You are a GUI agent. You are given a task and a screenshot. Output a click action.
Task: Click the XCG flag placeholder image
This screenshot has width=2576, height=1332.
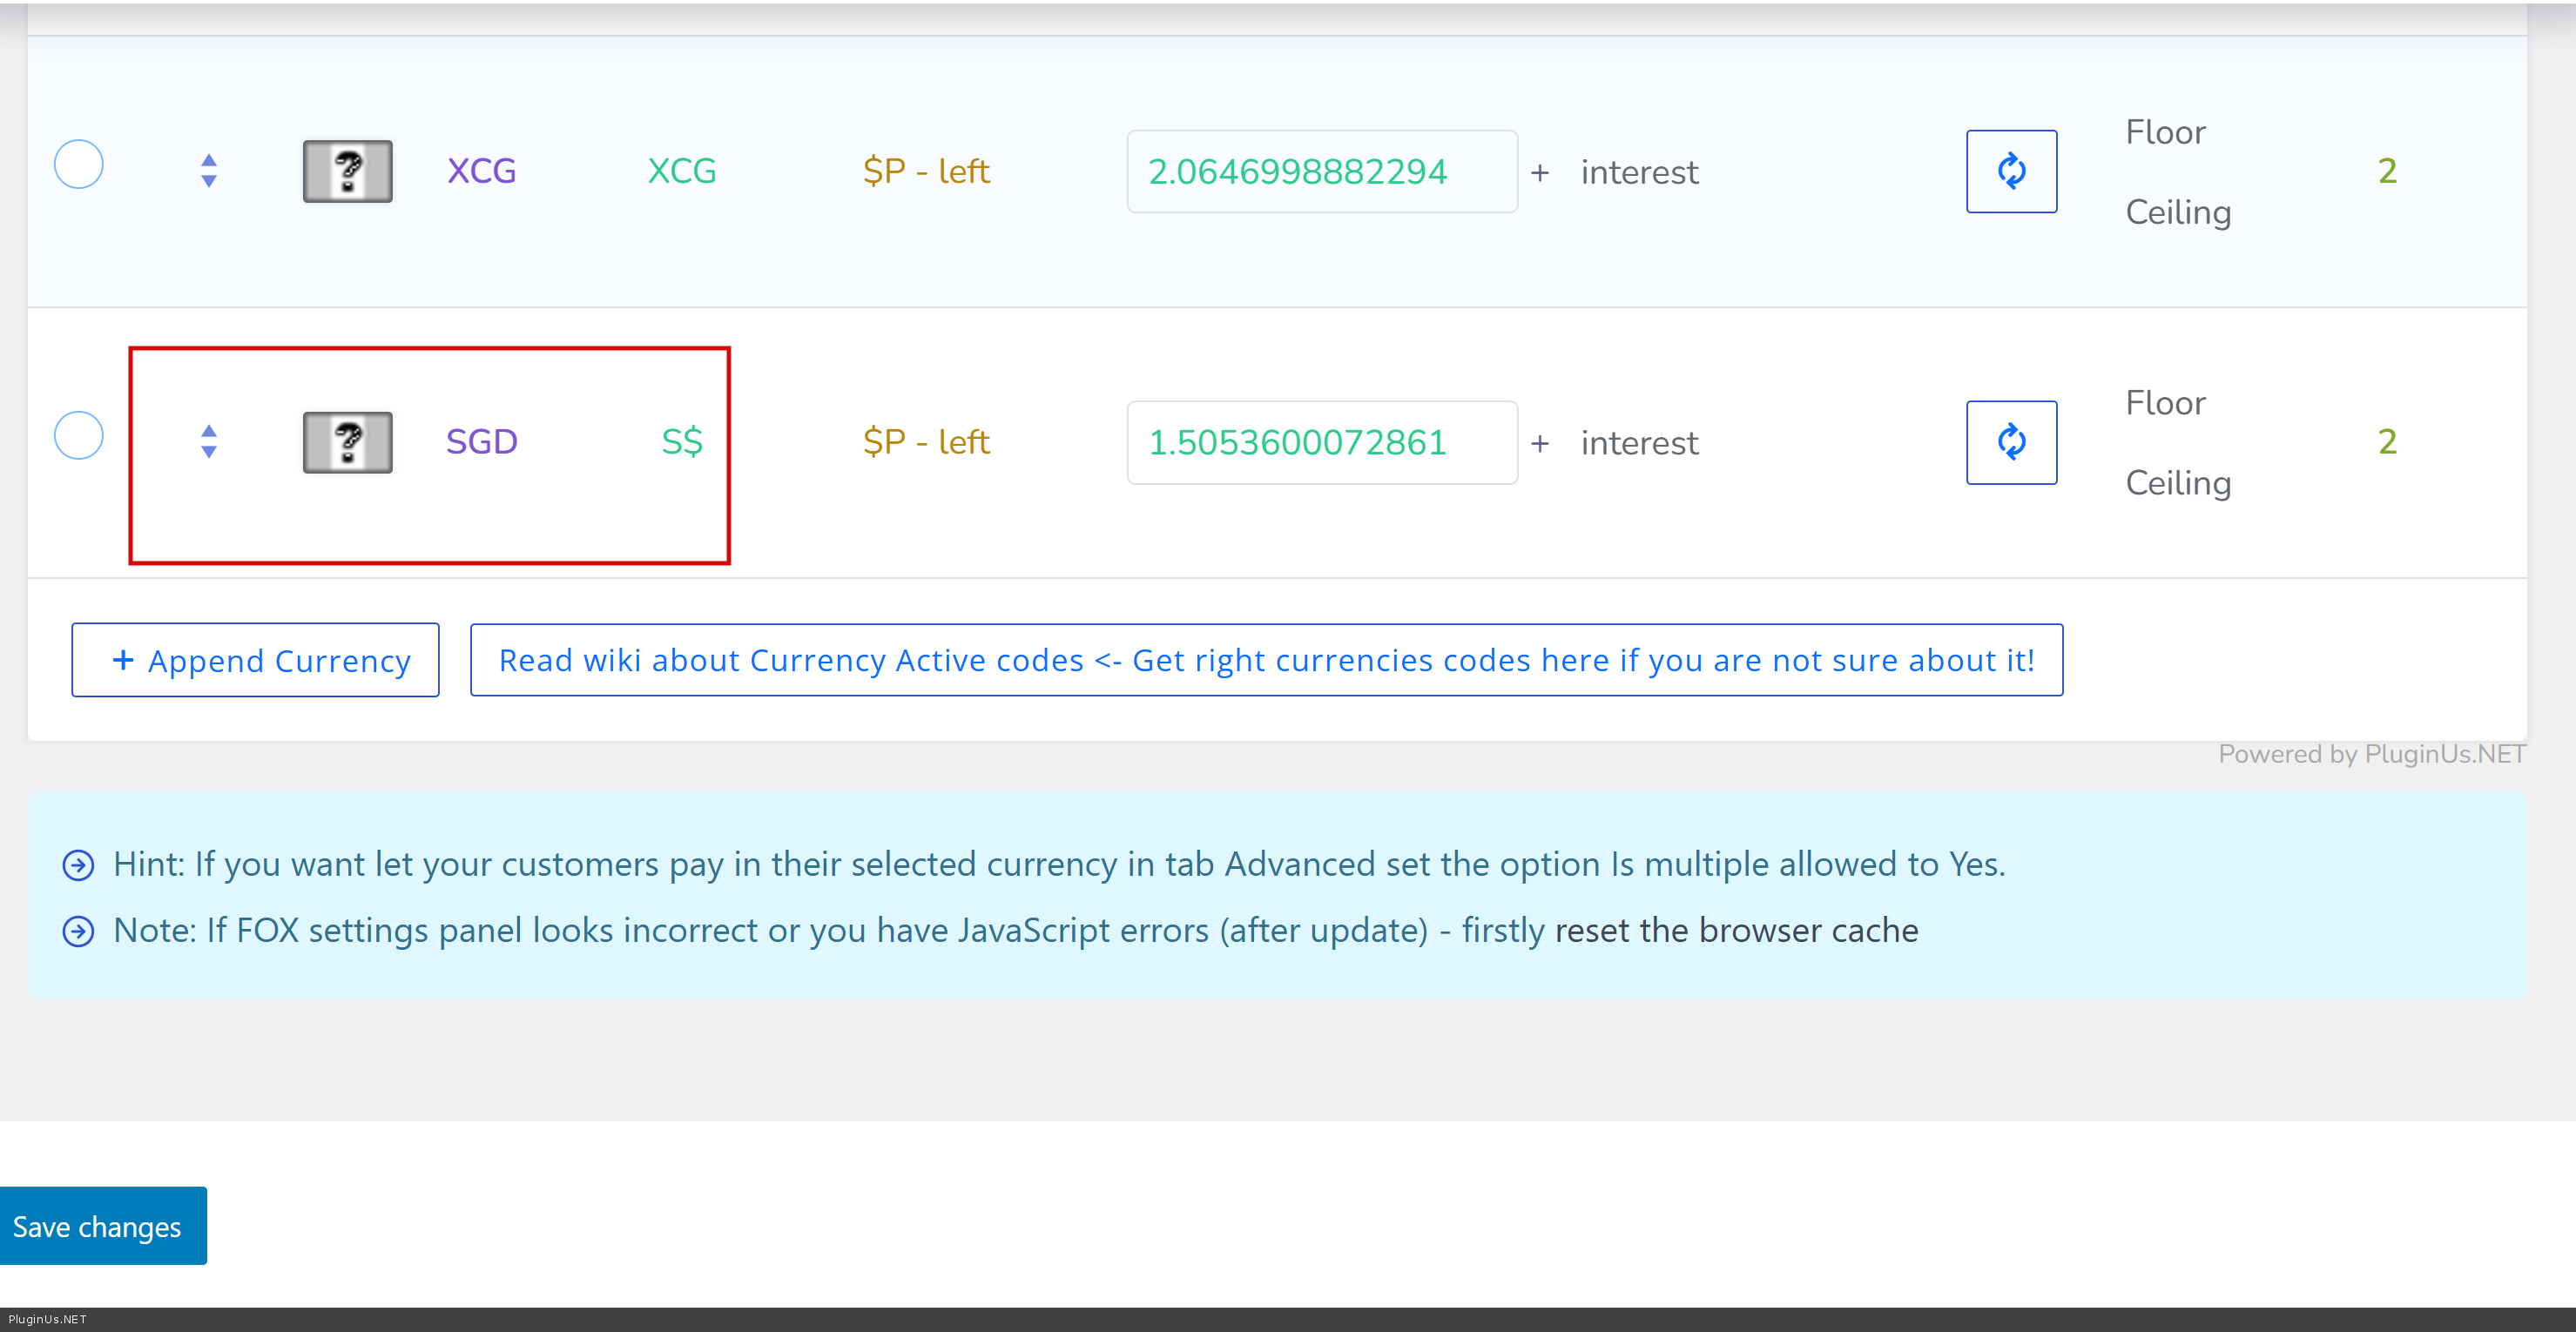347,171
